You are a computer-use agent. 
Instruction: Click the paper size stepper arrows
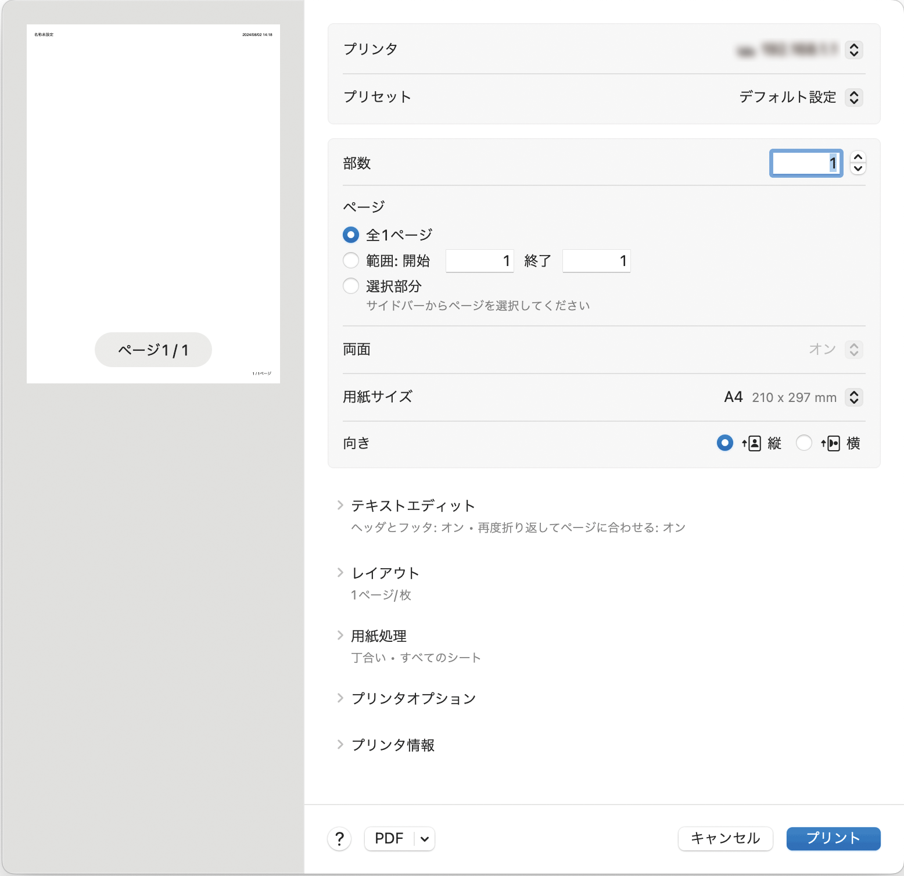pyautogui.click(x=854, y=397)
